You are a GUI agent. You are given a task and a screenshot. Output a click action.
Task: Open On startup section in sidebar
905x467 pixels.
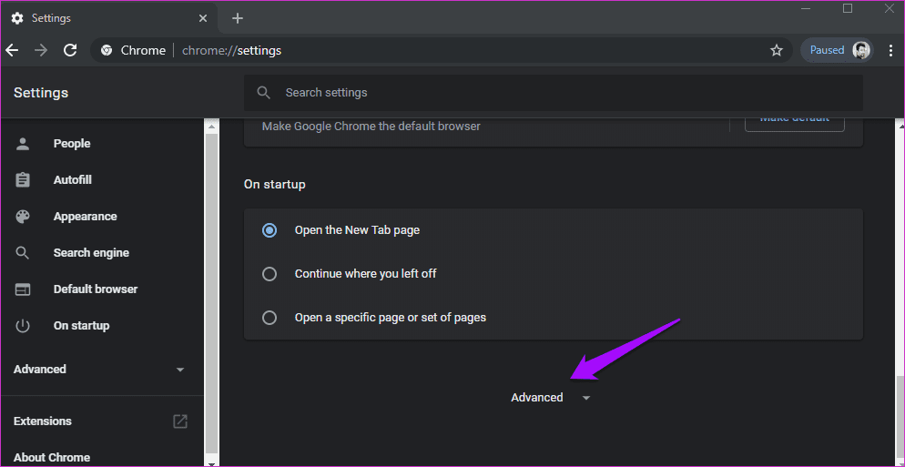(x=81, y=326)
